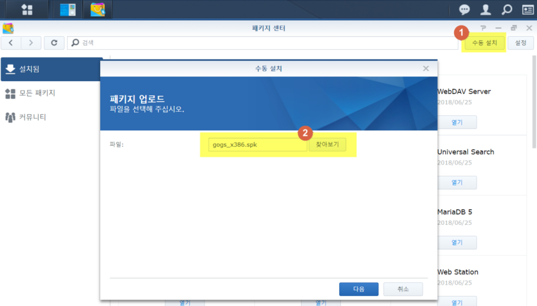
Task: Click the 수동 설치 button
Action: point(485,43)
